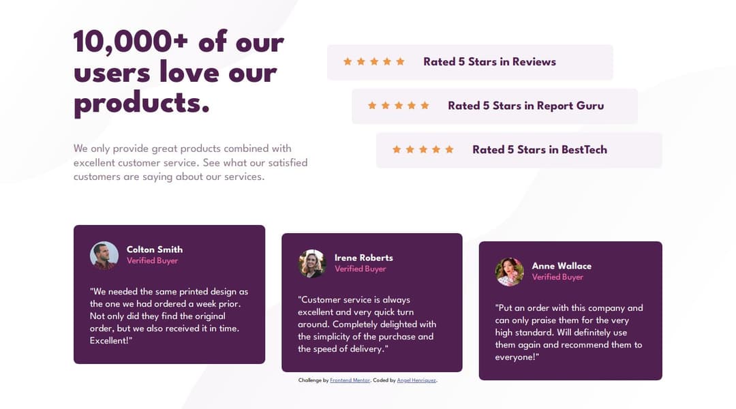Viewport: 736px width, 409px height.
Task: Click Colton Smith's profile photo
Action: click(x=104, y=256)
